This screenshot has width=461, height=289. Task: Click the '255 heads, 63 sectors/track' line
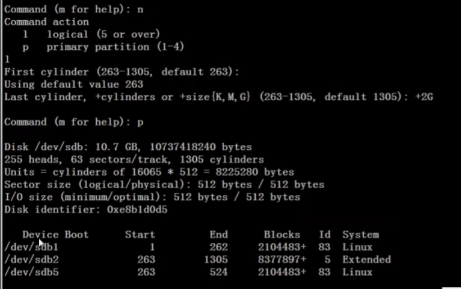pyautogui.click(x=134, y=159)
